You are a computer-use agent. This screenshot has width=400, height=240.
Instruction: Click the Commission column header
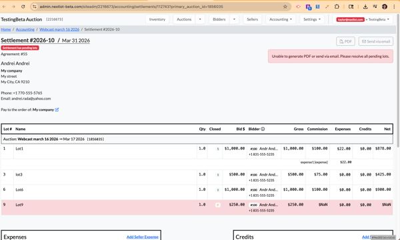[317, 129]
